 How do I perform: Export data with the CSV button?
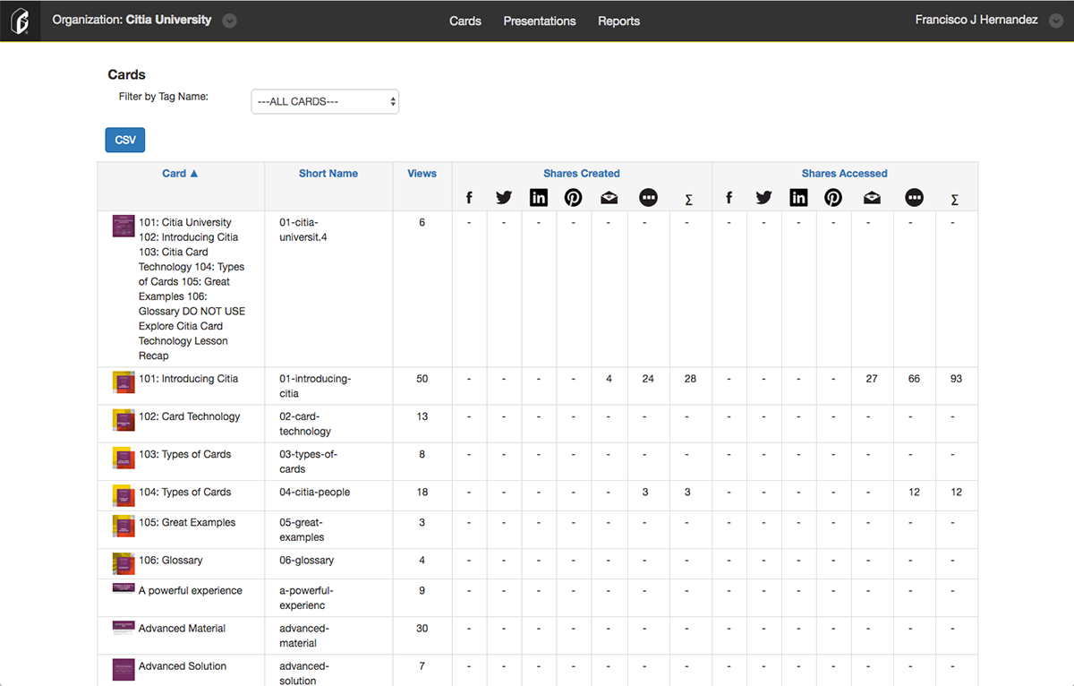point(125,140)
